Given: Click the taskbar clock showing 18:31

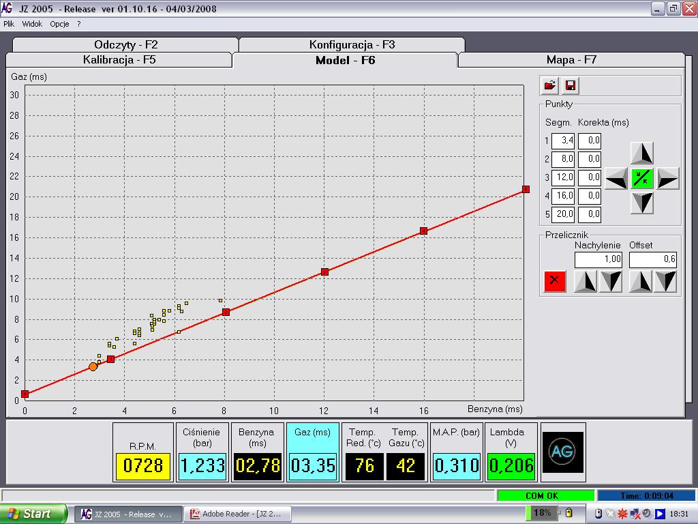Looking at the screenshot, I should [679, 514].
